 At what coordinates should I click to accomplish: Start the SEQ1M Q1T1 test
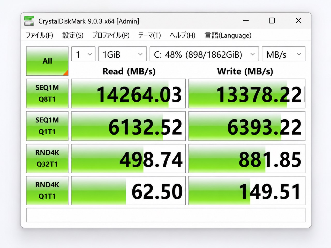(x=47, y=126)
